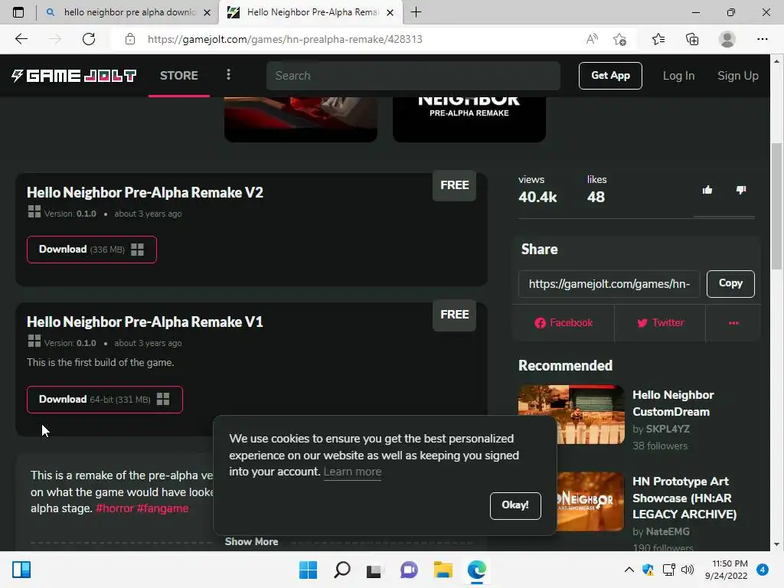The image size is (784, 588).
Task: Click the Game Jolt logo
Action: [74, 76]
